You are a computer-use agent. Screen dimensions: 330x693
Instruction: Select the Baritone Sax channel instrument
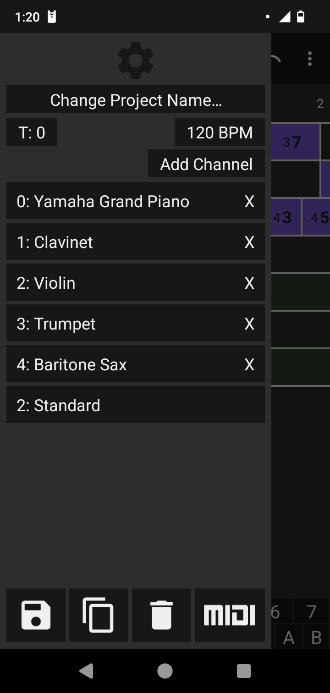point(119,364)
